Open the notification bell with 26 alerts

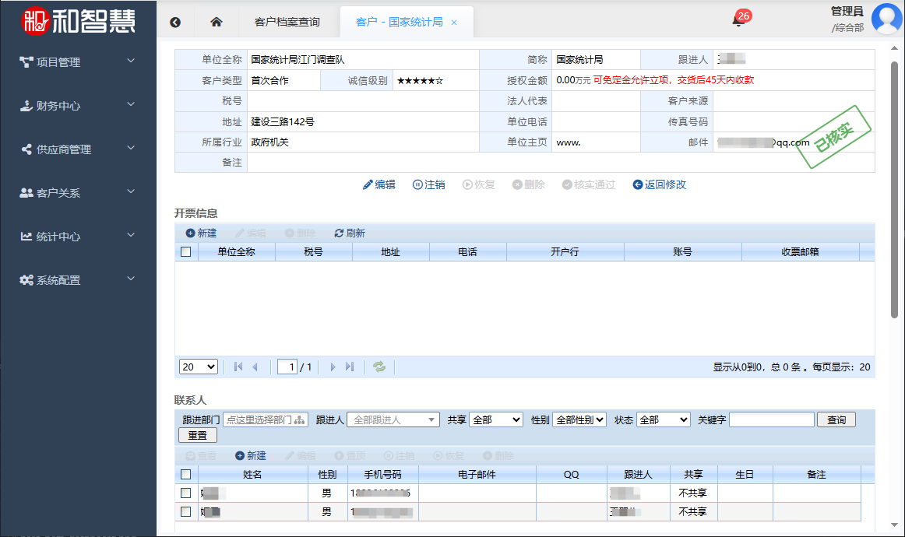738,20
